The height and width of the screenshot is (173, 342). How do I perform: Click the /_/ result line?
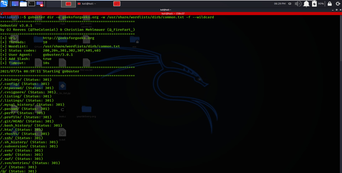click(x=18, y=167)
